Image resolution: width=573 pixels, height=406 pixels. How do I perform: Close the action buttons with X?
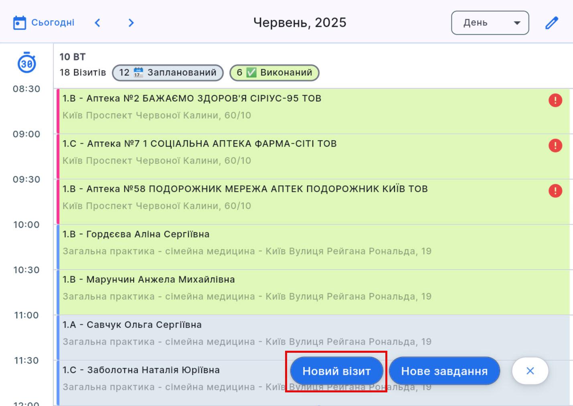[x=530, y=371]
